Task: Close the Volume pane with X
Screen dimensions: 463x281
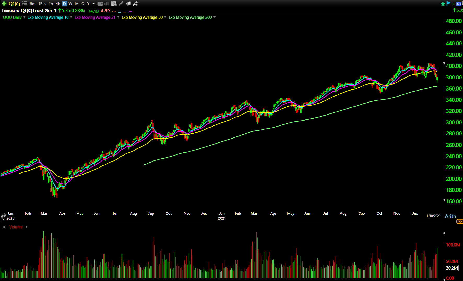Action: pyautogui.click(x=4, y=227)
